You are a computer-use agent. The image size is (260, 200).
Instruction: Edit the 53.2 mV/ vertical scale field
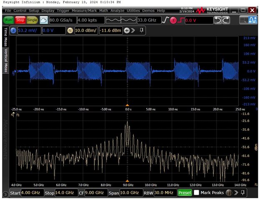point(29,30)
